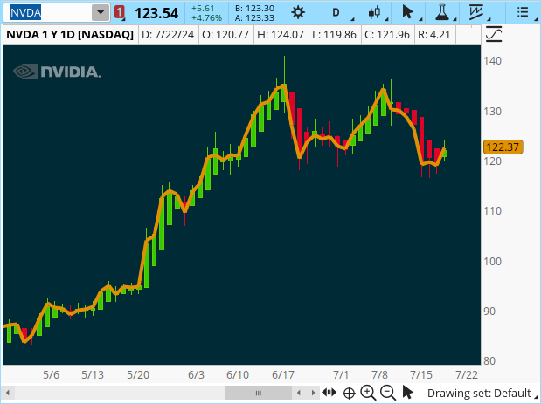541x404 pixels.
Task: Toggle the price-axis scale curve icon
Action: coord(494,34)
